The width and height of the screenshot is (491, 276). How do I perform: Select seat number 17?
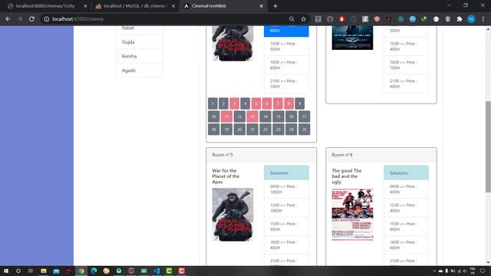click(305, 117)
